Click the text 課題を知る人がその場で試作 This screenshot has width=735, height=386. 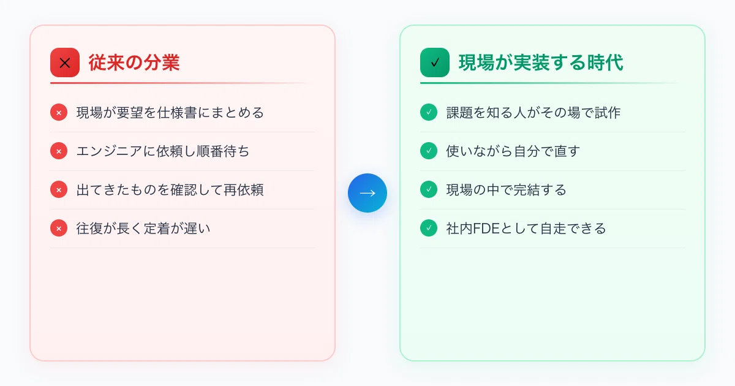pos(533,113)
